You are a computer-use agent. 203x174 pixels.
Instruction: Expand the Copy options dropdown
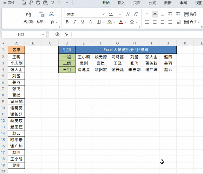click(56, 22)
